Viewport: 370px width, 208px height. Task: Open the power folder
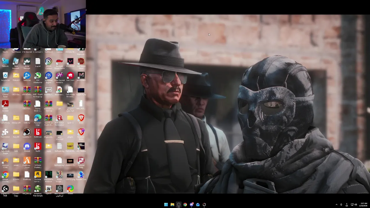(16, 162)
